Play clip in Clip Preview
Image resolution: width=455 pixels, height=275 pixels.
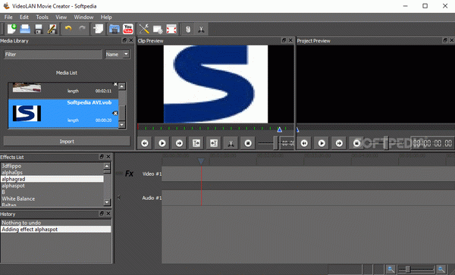pos(162,143)
